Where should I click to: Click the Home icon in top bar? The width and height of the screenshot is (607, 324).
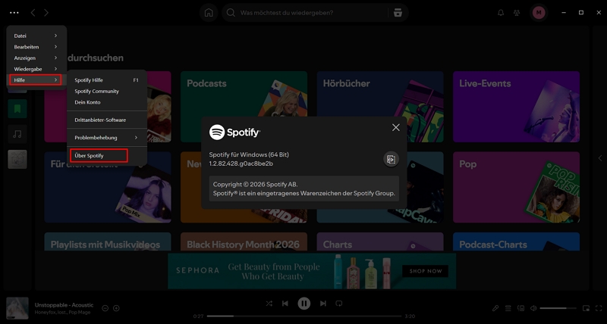209,13
